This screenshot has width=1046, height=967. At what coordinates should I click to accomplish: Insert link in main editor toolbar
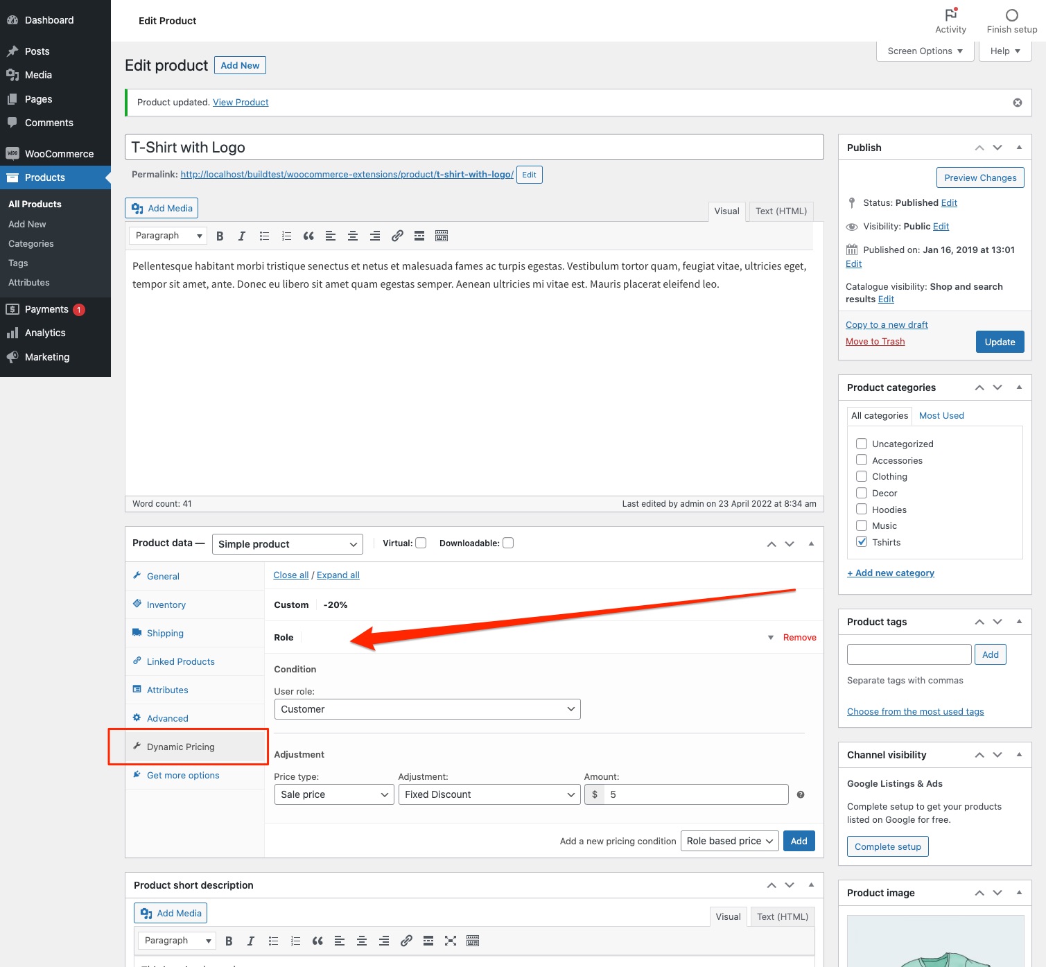(397, 236)
